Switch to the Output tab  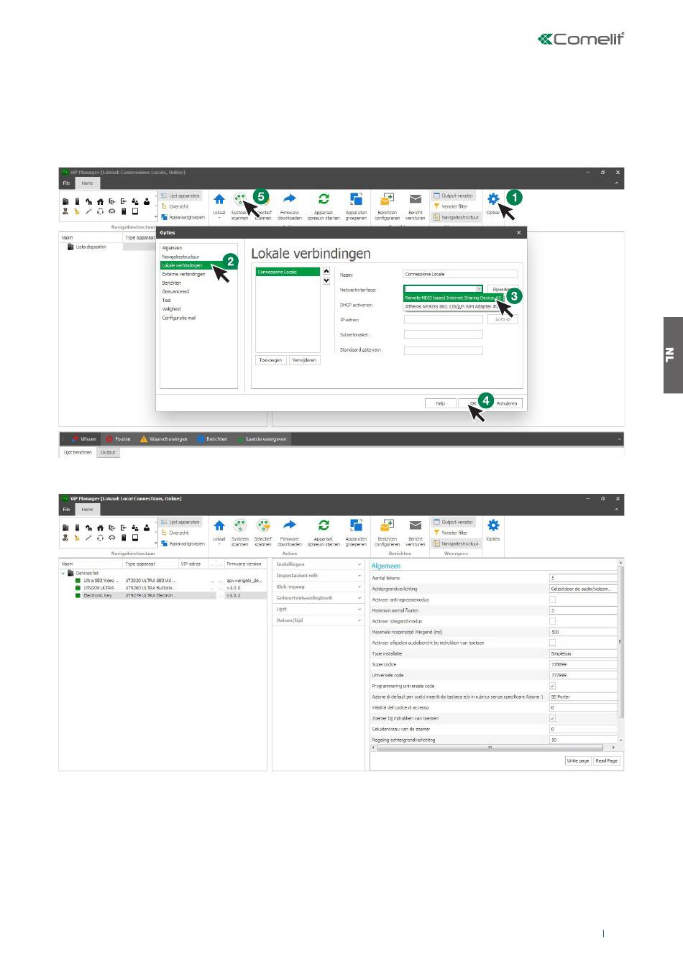pyautogui.click(x=108, y=453)
